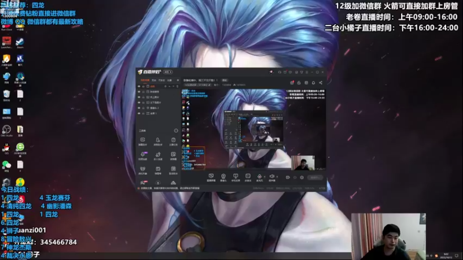Viewport: 463px width, 260px height.
Task: Mute the 麦克风 microphone in bottom toolbar
Action: tap(259, 177)
